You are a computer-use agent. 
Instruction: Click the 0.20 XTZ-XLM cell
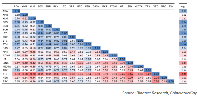[32, 74]
